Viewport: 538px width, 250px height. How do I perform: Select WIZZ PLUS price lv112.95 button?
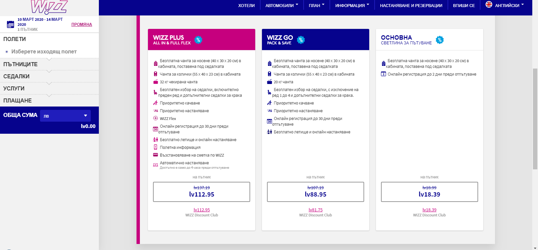pyautogui.click(x=201, y=192)
